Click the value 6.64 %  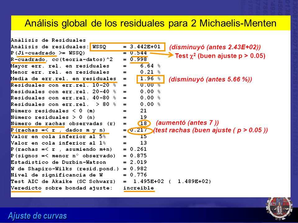point(150,66)
